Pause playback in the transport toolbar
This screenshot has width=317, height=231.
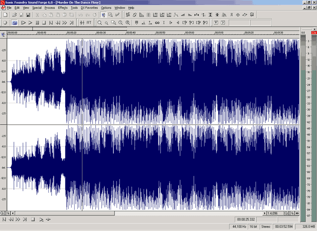37,23
